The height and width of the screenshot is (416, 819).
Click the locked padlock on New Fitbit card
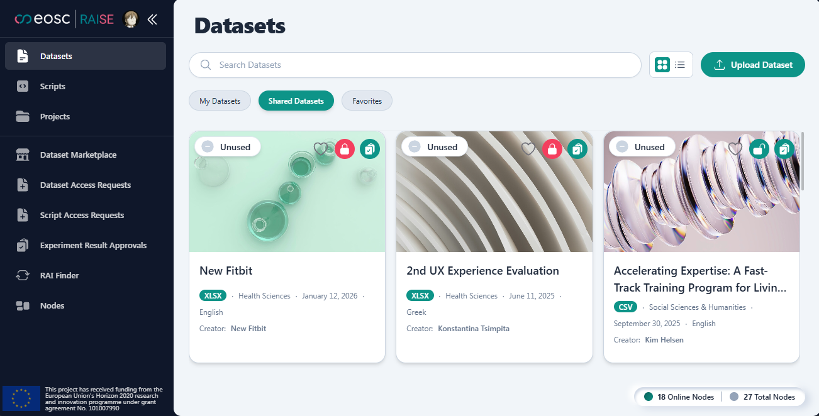pos(345,149)
